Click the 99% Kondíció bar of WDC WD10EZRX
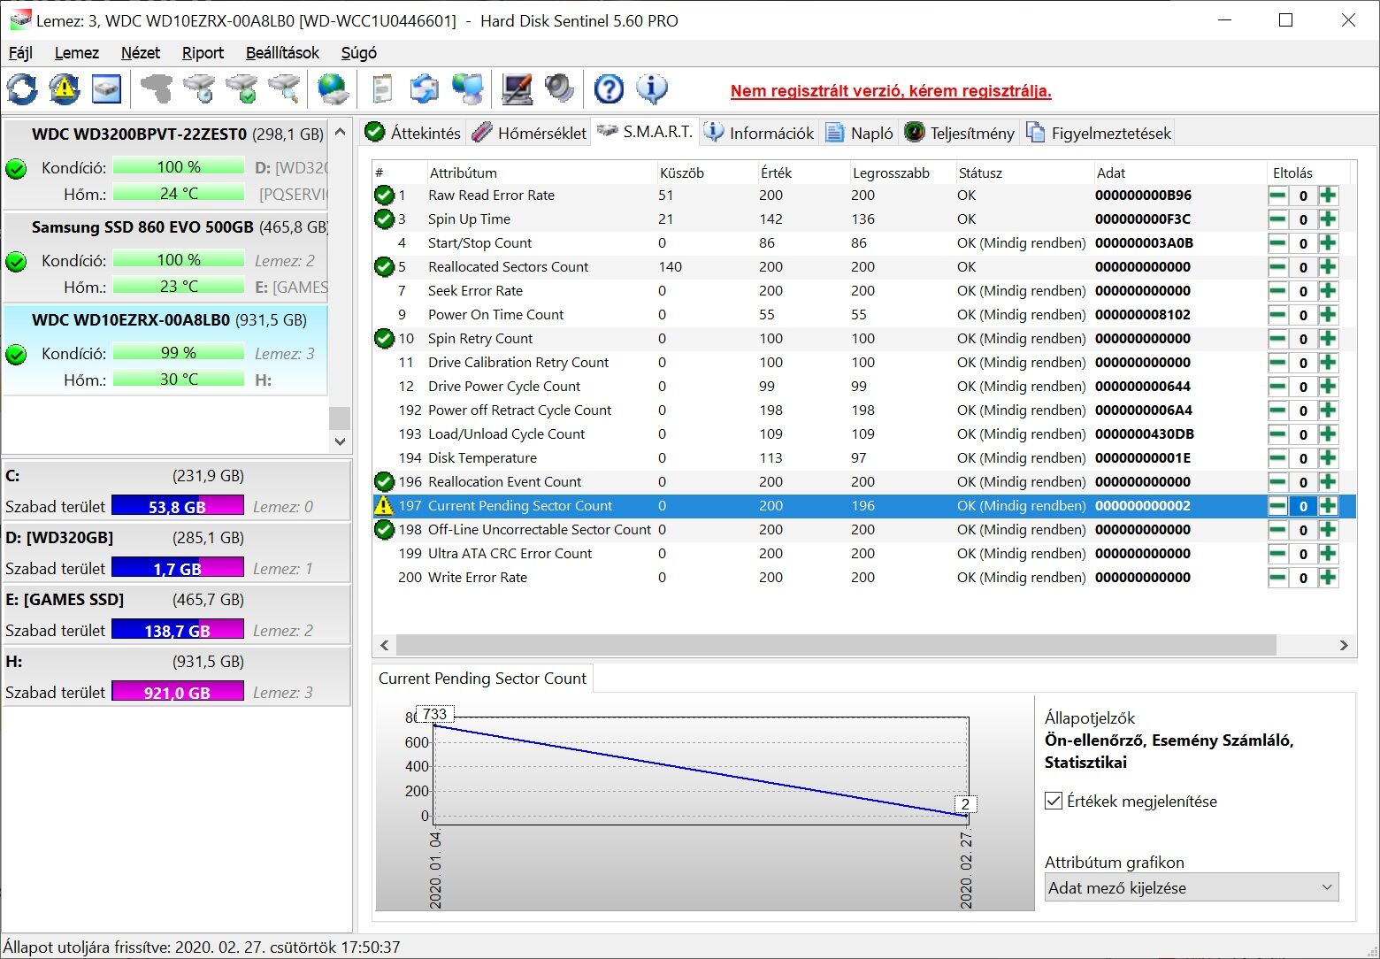This screenshot has width=1380, height=959. [179, 353]
